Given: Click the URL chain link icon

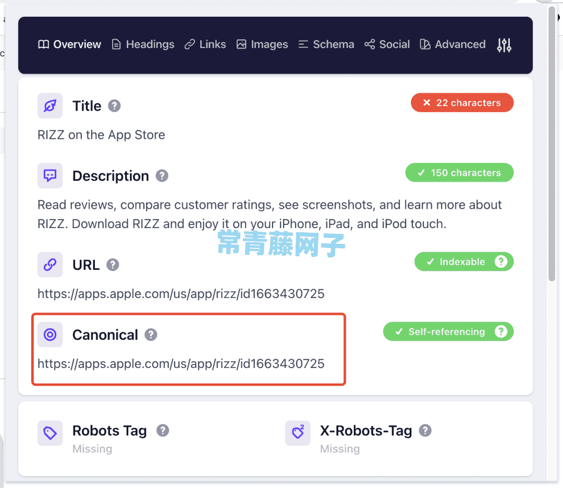Looking at the screenshot, I should coord(50,265).
